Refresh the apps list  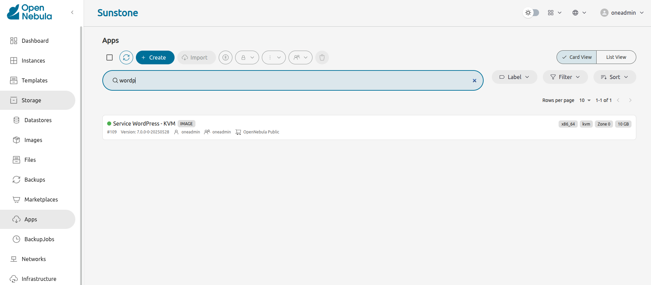coord(126,57)
